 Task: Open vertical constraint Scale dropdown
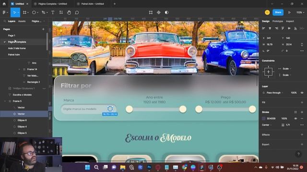[287, 75]
